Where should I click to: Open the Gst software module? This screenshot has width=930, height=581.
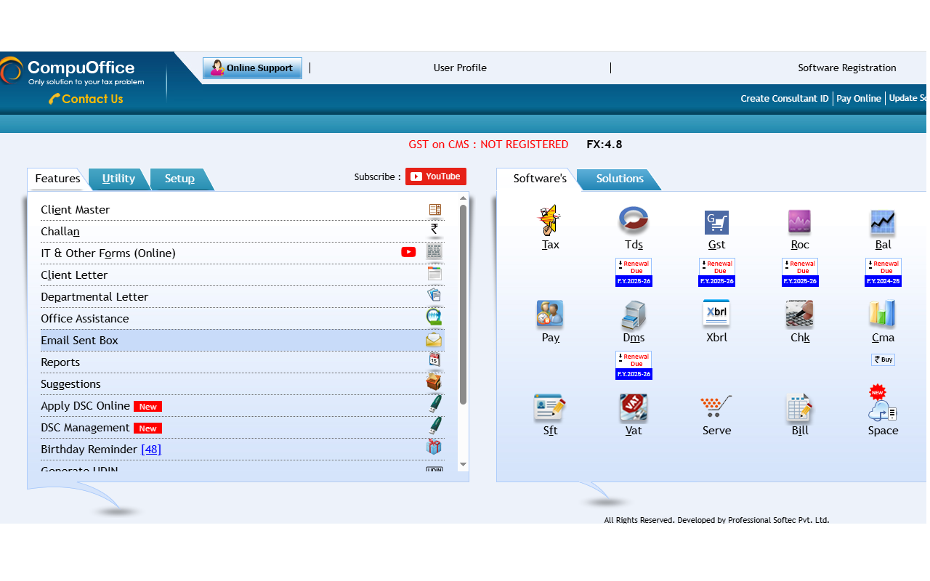pyautogui.click(x=716, y=222)
